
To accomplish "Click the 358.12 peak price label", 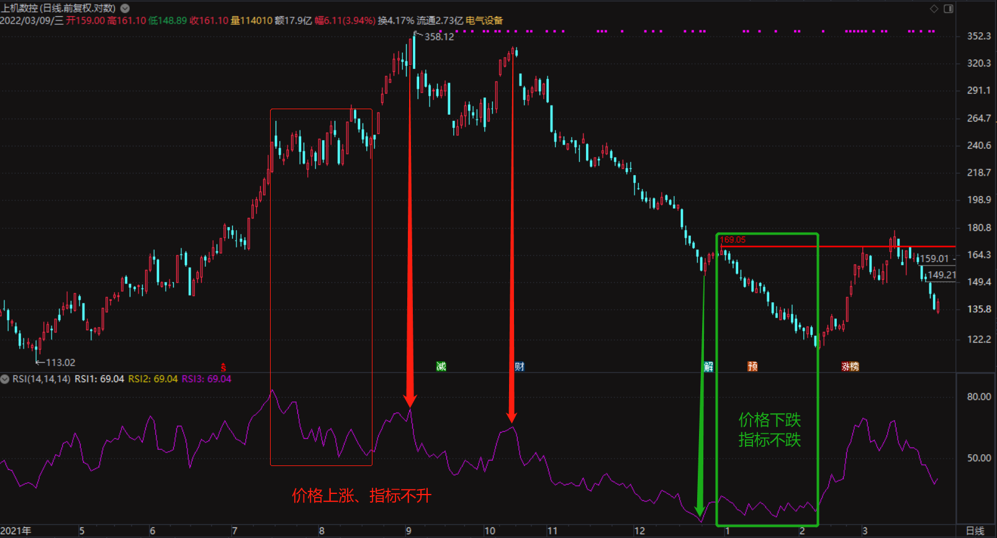I will pos(439,37).
